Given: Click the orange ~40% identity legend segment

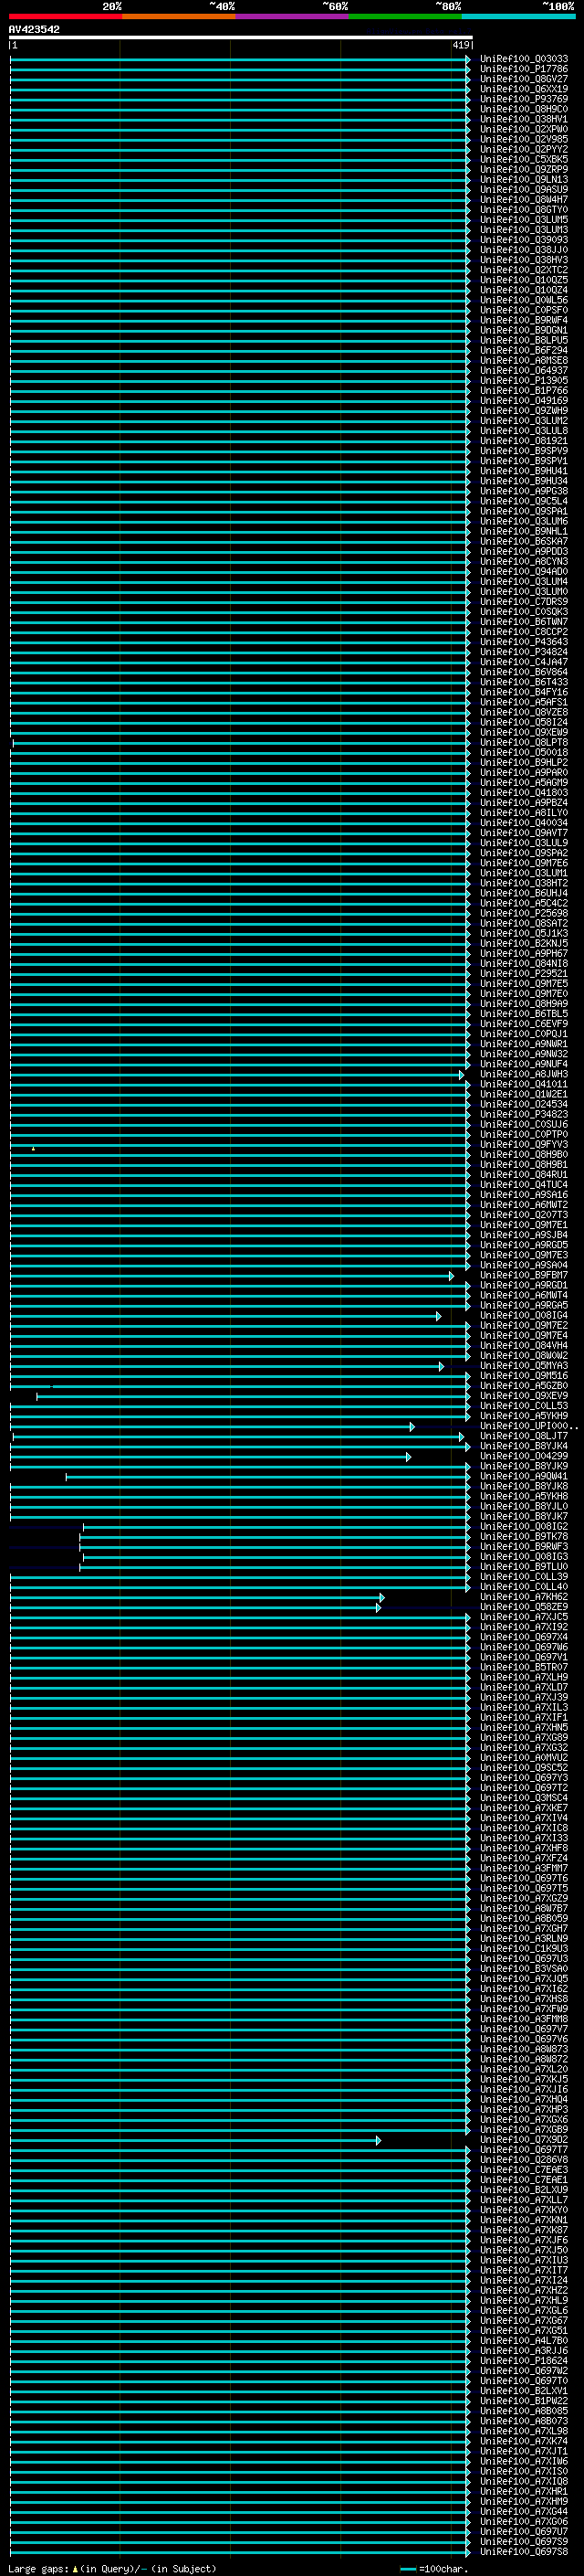Looking at the screenshot, I should click(x=179, y=17).
